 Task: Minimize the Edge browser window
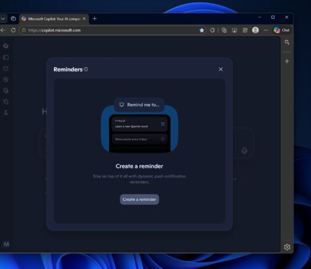click(259, 17)
